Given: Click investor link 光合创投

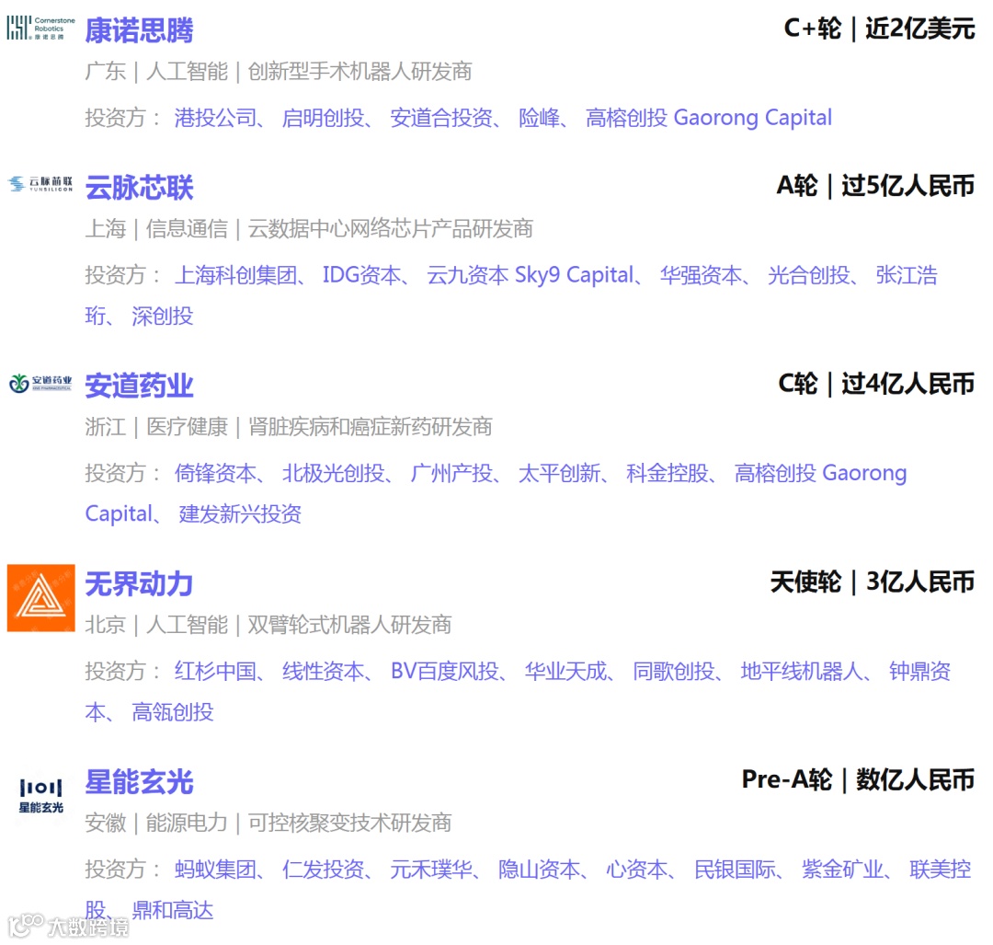Looking at the screenshot, I should [809, 275].
